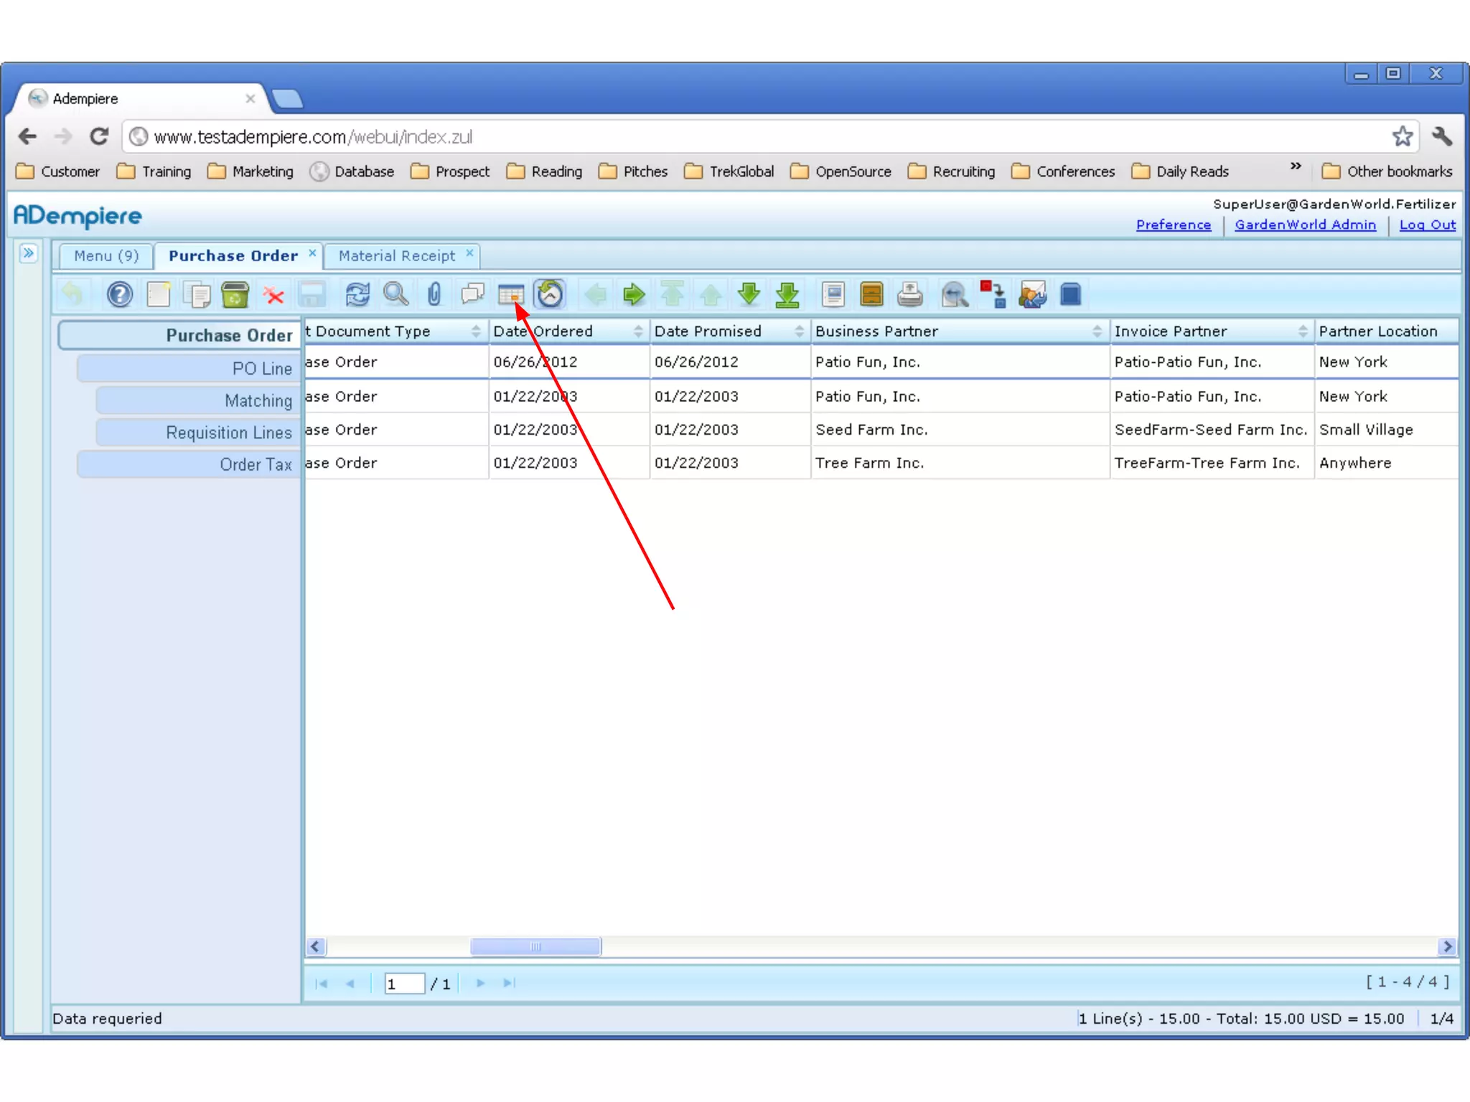Select Purchase Order in side tabs

coord(179,335)
